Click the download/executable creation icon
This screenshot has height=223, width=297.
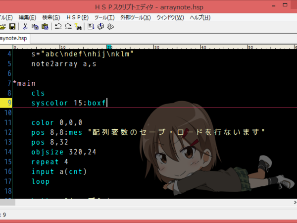[101, 27]
